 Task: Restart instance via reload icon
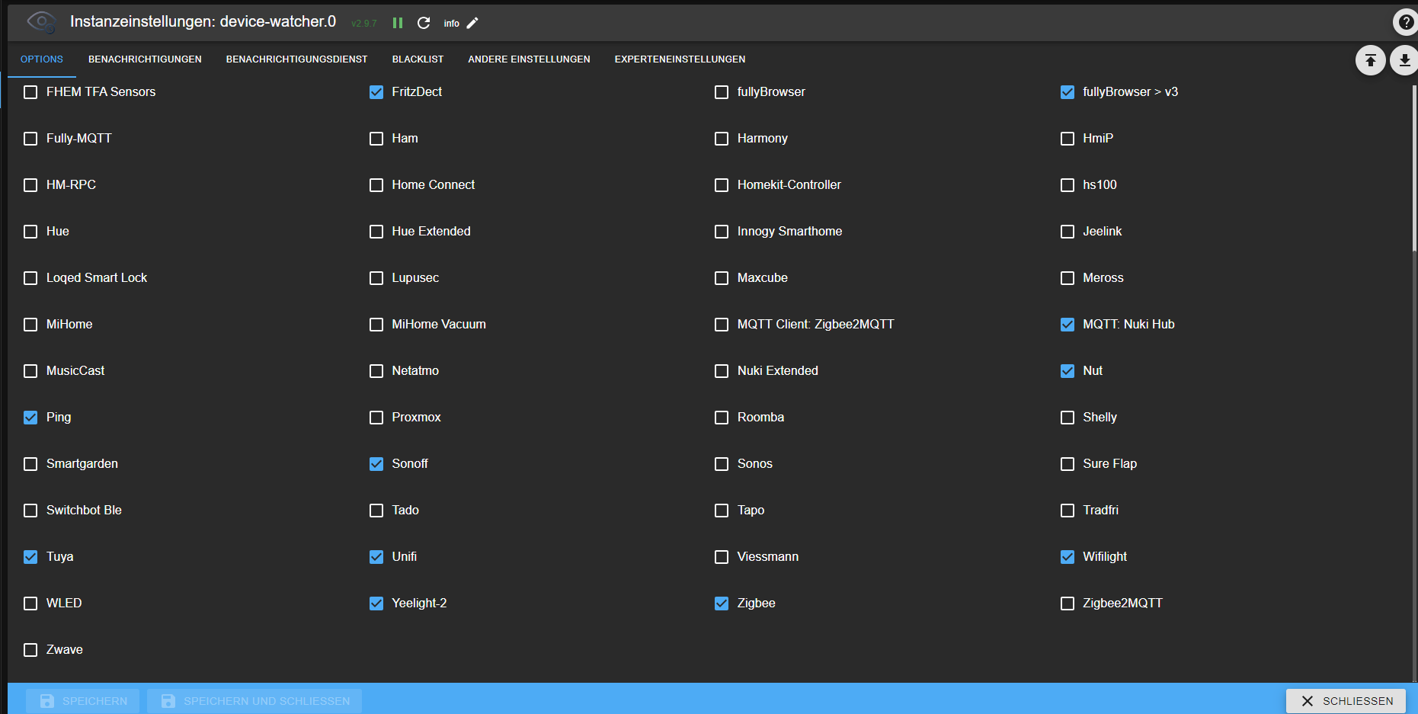pyautogui.click(x=424, y=23)
